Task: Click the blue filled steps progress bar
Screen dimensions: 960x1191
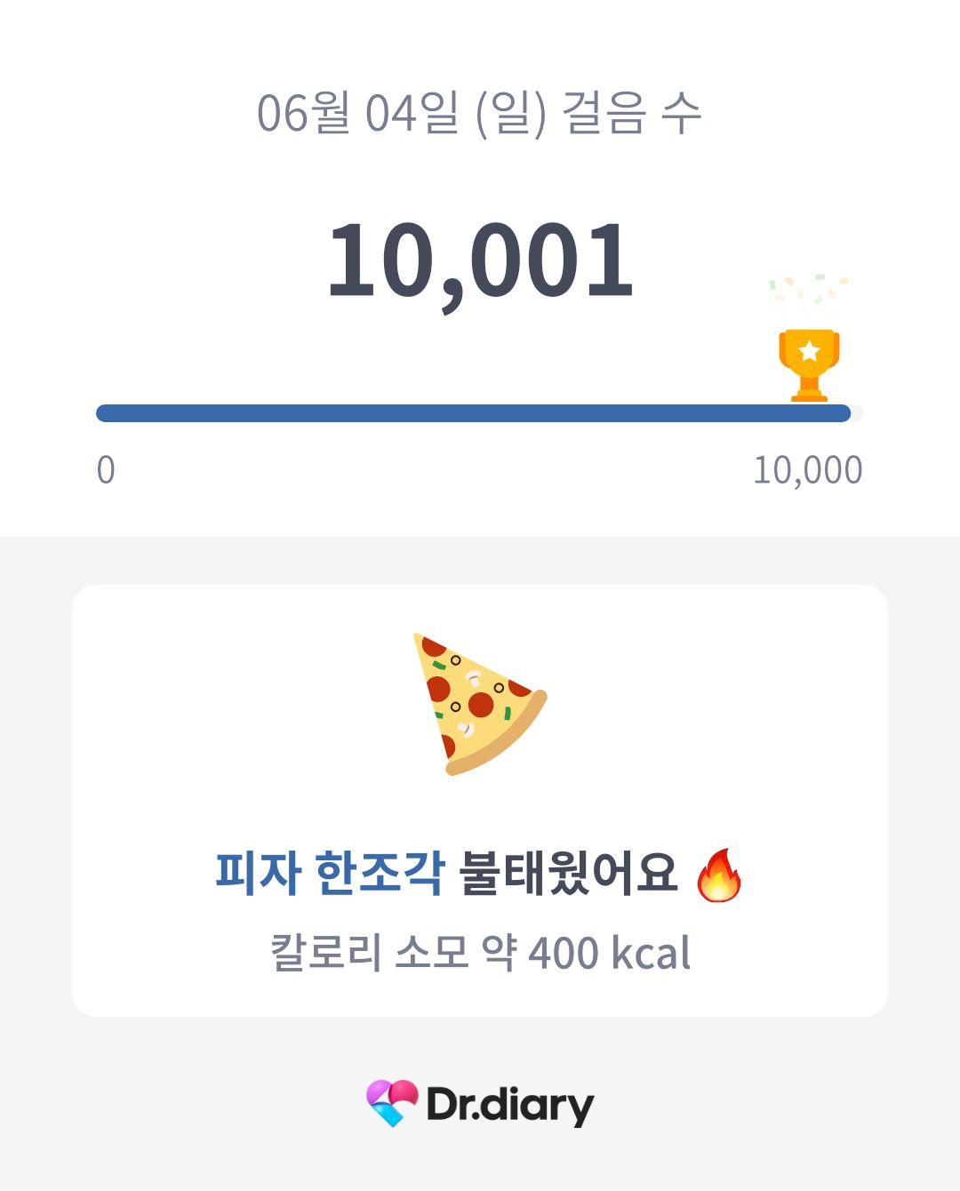Action: click(x=473, y=413)
